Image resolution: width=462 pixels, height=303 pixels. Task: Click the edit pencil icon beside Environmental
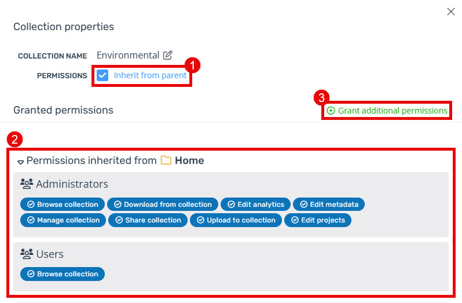click(168, 55)
